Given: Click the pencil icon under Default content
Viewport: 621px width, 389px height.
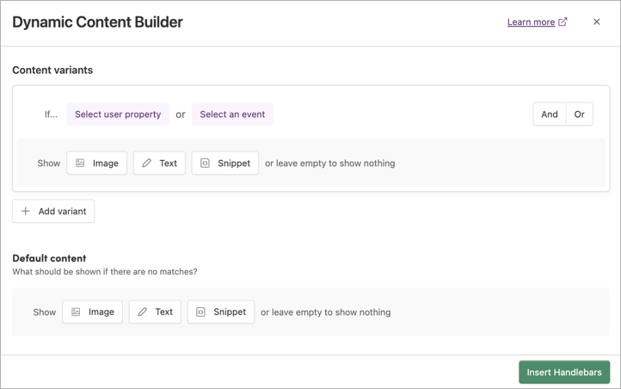Looking at the screenshot, I should 142,312.
